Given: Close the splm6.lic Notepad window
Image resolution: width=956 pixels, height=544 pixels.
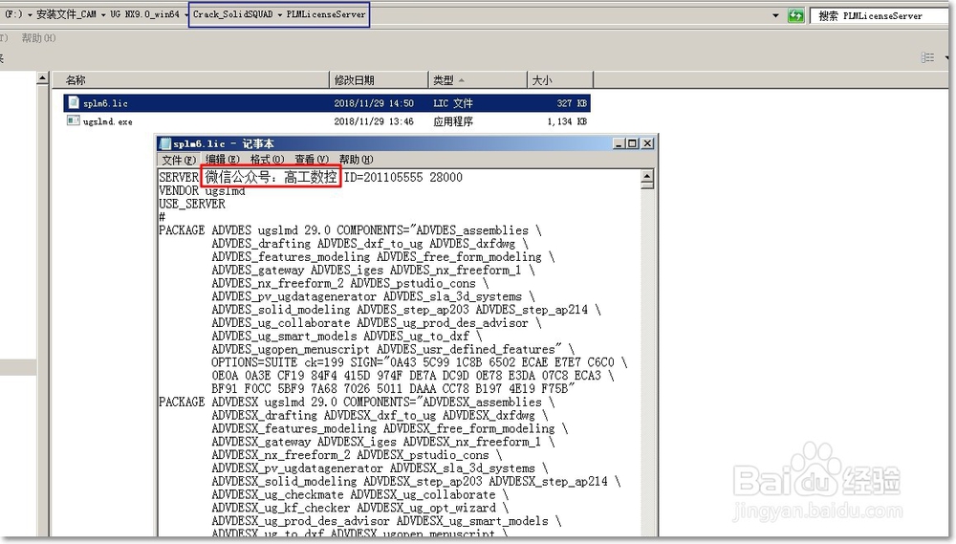Looking at the screenshot, I should point(647,143).
